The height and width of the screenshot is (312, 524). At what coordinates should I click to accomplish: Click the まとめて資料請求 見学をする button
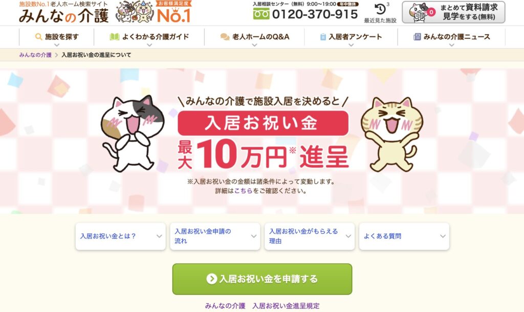(453, 12)
